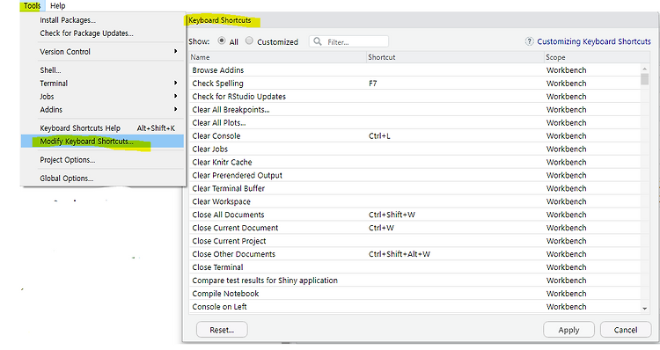
Task: Select Close All Documents row
Action: [414, 215]
